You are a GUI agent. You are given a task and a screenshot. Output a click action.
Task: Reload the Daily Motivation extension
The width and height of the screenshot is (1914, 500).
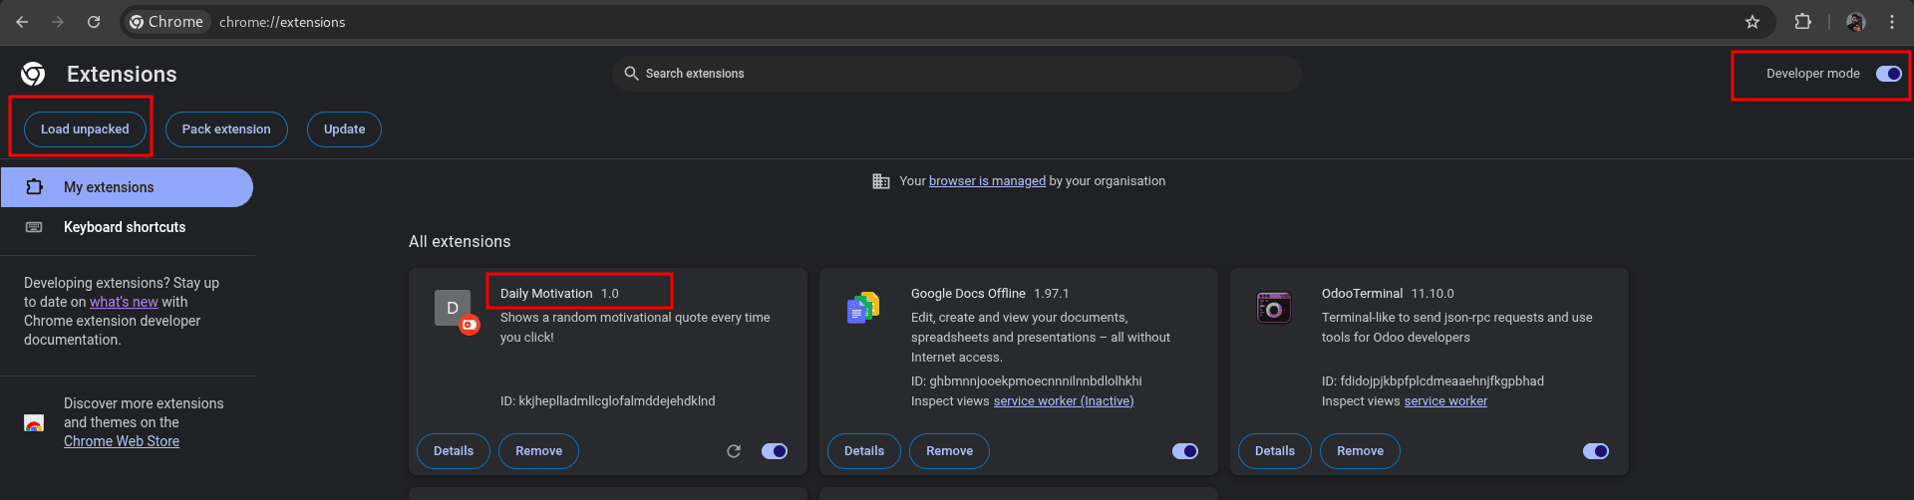point(734,451)
